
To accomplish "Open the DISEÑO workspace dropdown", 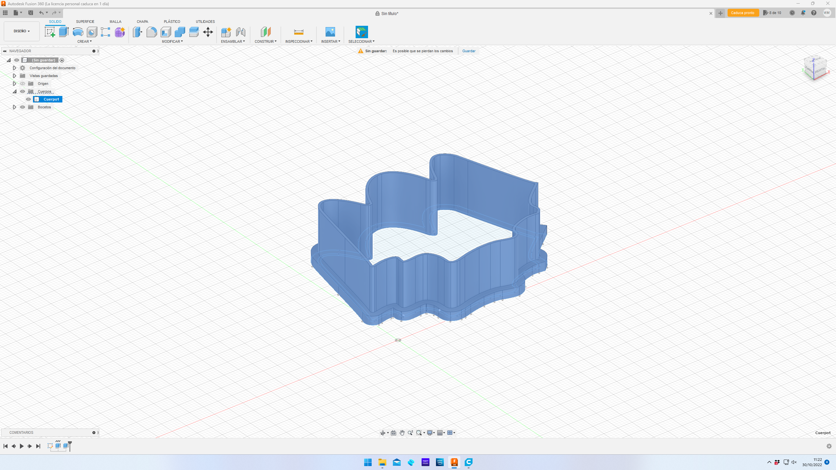I will tap(22, 31).
